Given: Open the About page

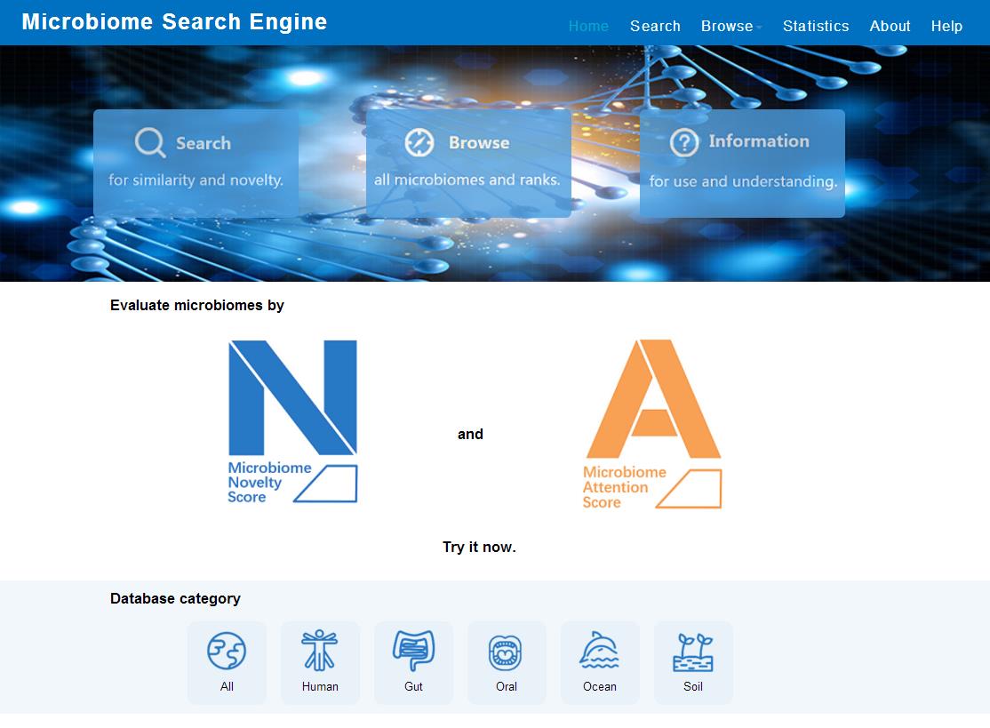Looking at the screenshot, I should point(890,26).
